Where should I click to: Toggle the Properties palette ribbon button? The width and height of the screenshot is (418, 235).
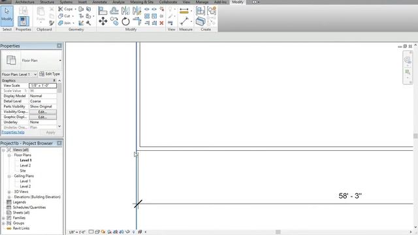point(24,22)
